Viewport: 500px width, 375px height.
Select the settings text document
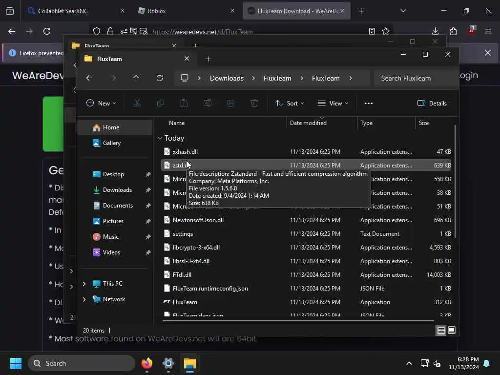(x=306, y=234)
